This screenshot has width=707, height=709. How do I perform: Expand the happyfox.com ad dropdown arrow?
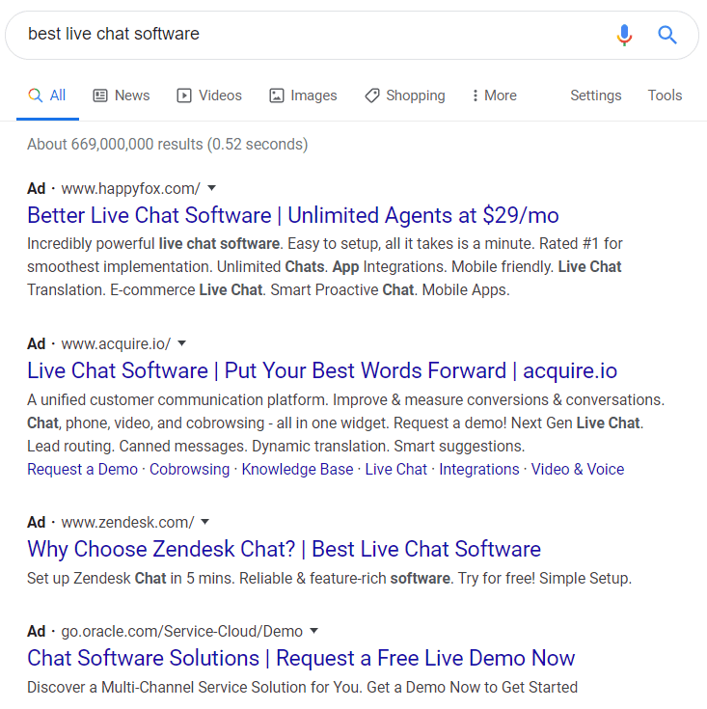tap(212, 188)
